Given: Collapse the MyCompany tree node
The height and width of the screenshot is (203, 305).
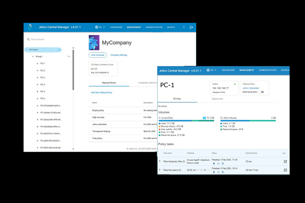Looking at the screenshot, I should click(x=26, y=50).
